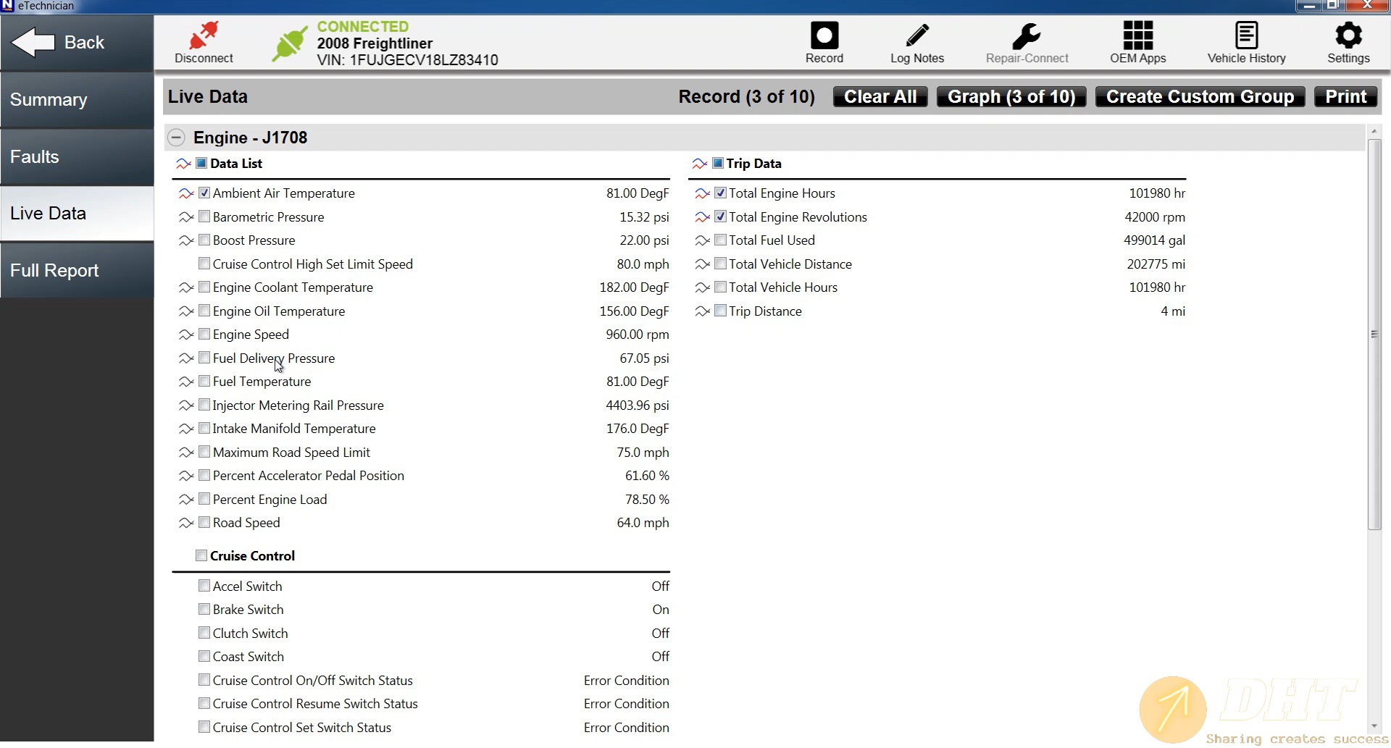The width and height of the screenshot is (1391, 748).
Task: Collapse the Engine - J1708 section
Action: click(x=176, y=138)
